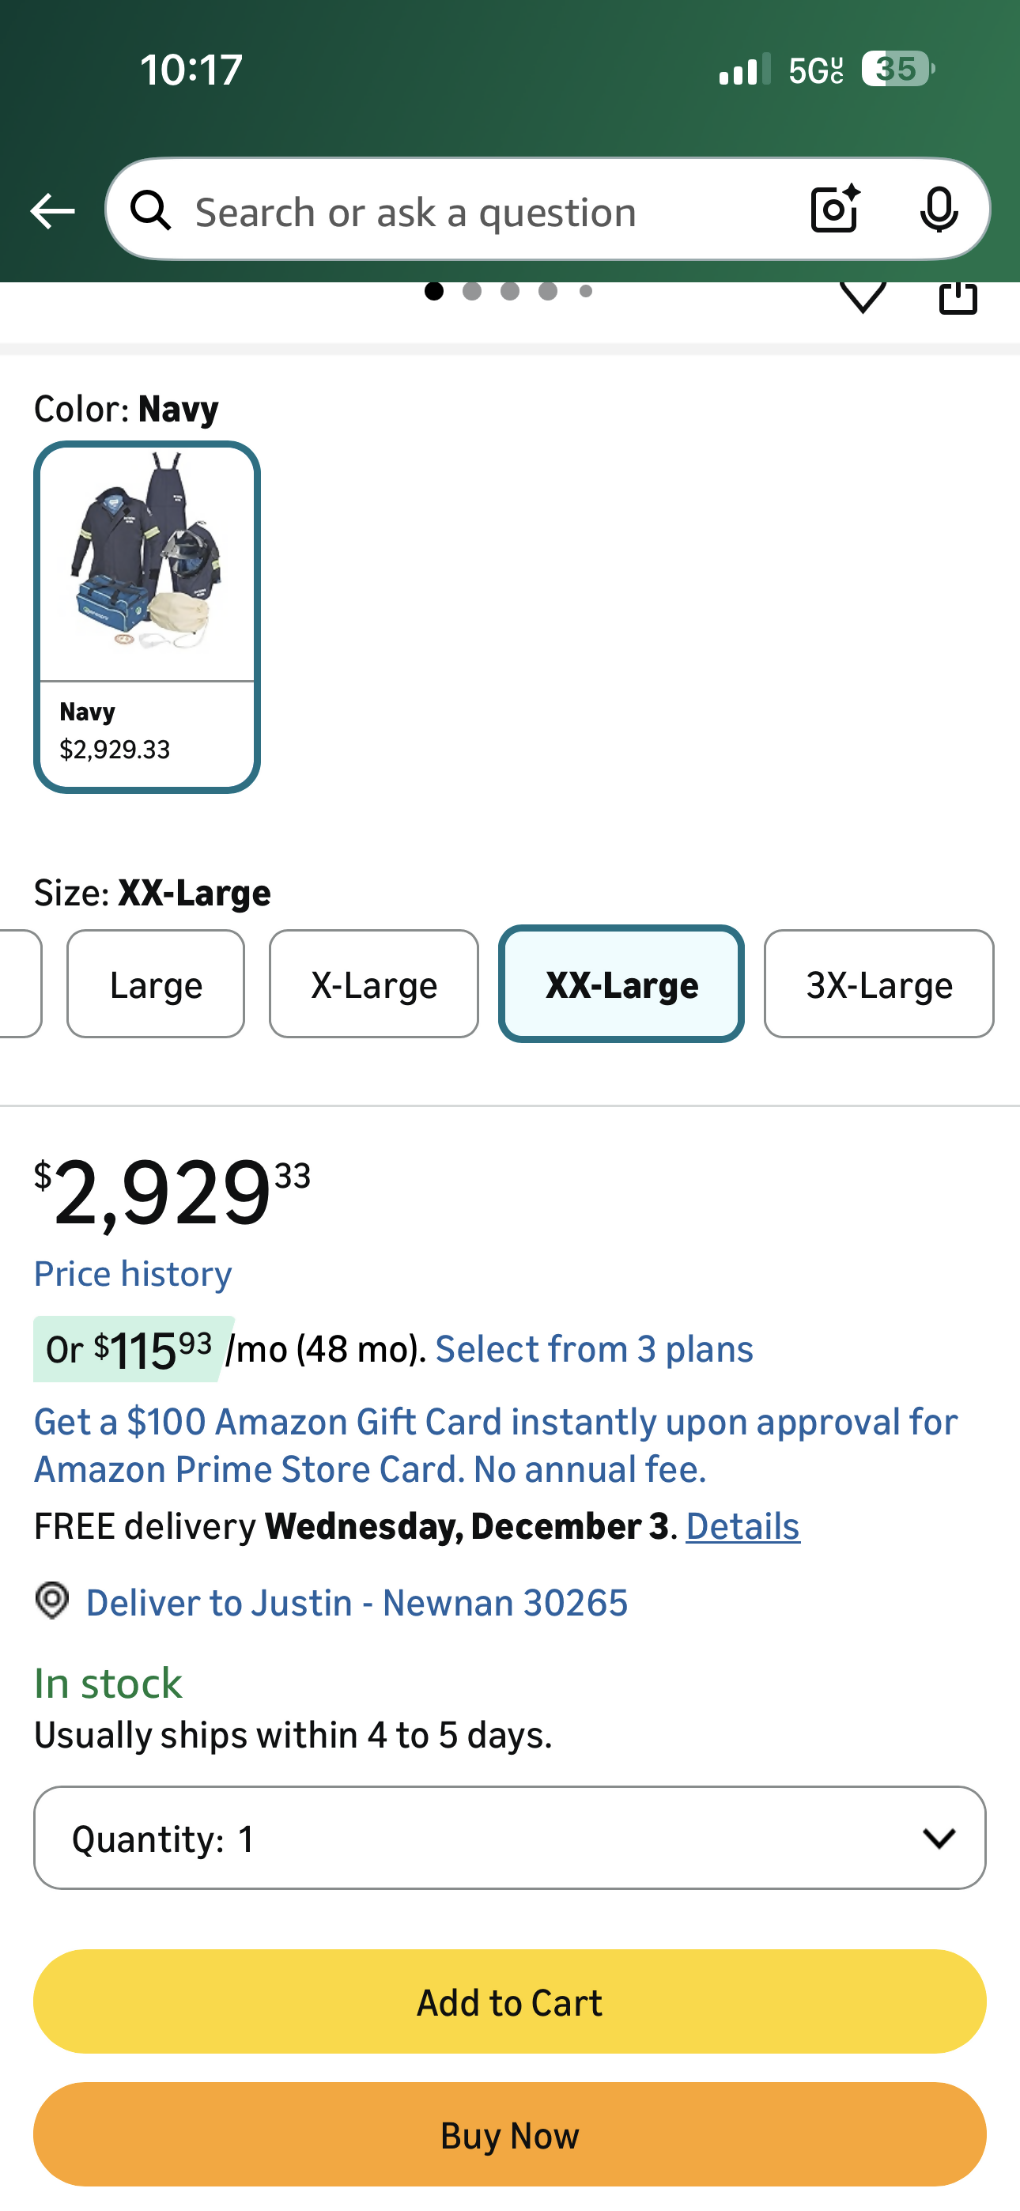Choose the 3X-Large size

point(878,985)
